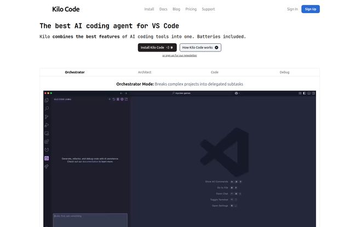Open task history in the Kilo Code panel
The image size is (356, 227).
point(114,99)
